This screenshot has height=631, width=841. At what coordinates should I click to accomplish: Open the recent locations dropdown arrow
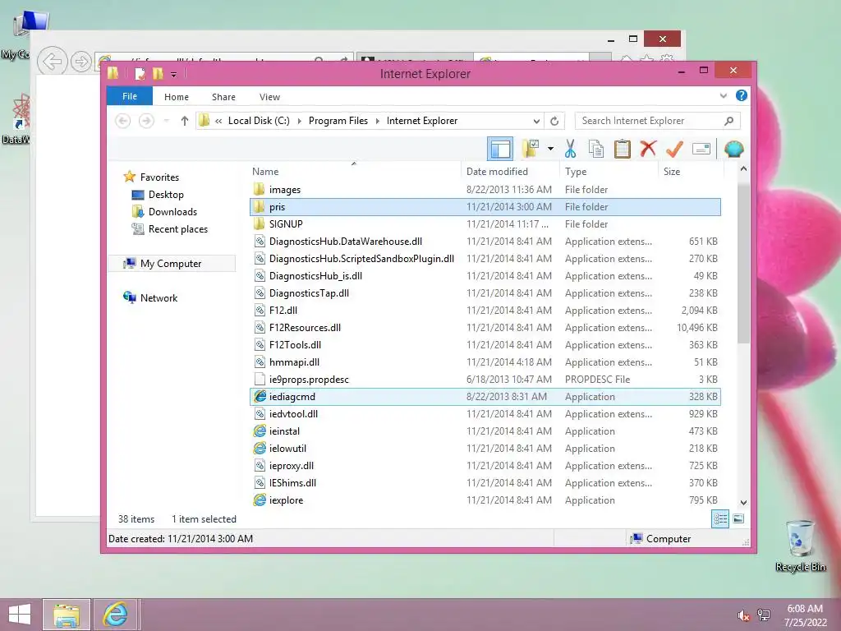pos(166,121)
